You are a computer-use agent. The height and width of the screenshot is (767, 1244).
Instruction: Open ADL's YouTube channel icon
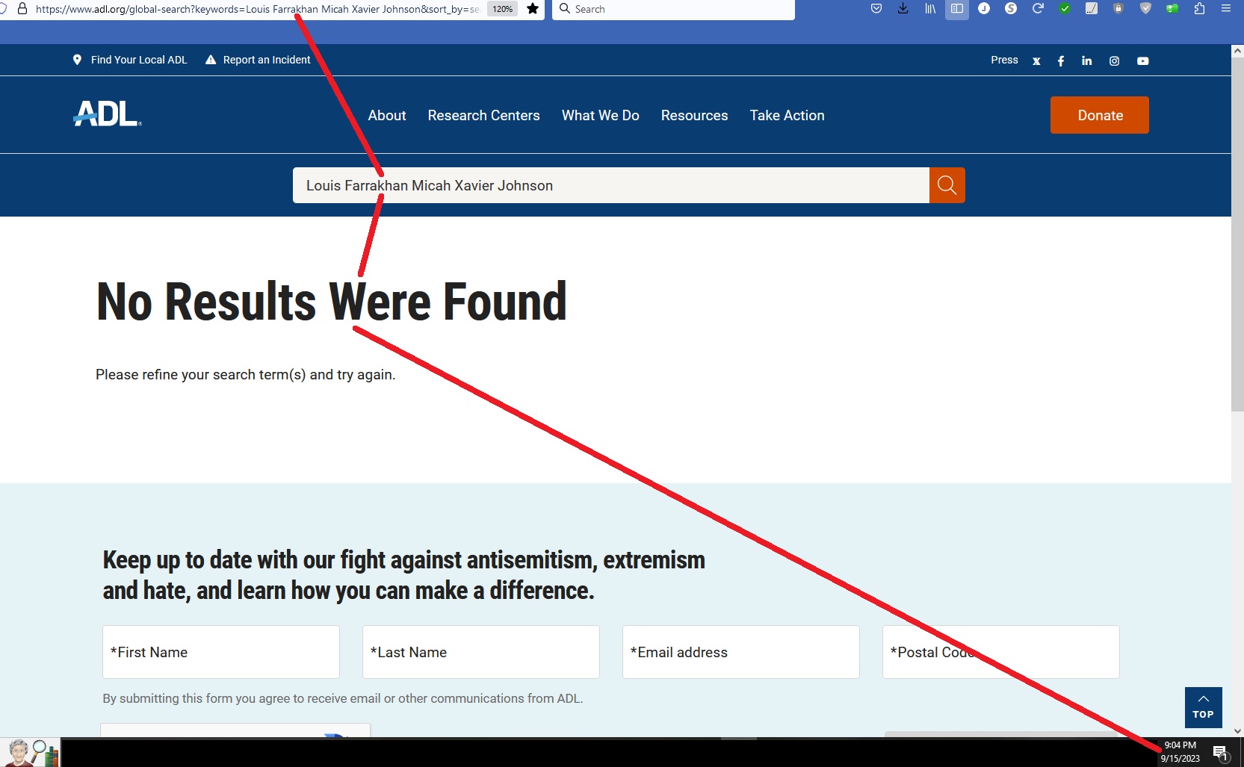coord(1142,61)
